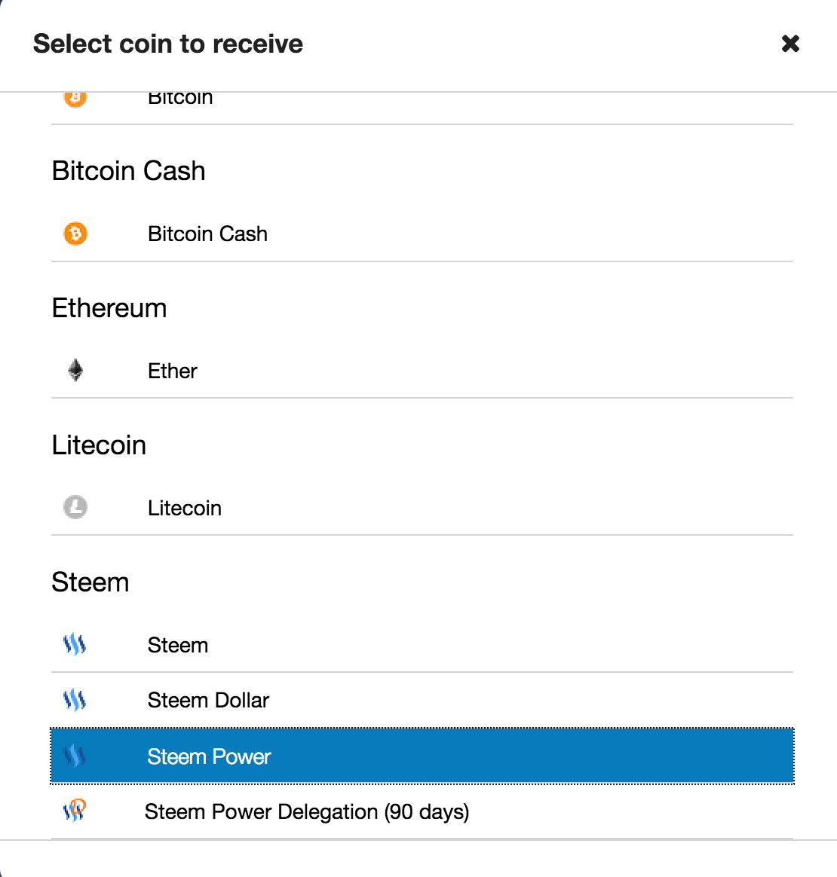Select Bitcoin Cash as the coin
The width and height of the screenshot is (837, 877).
point(207,234)
